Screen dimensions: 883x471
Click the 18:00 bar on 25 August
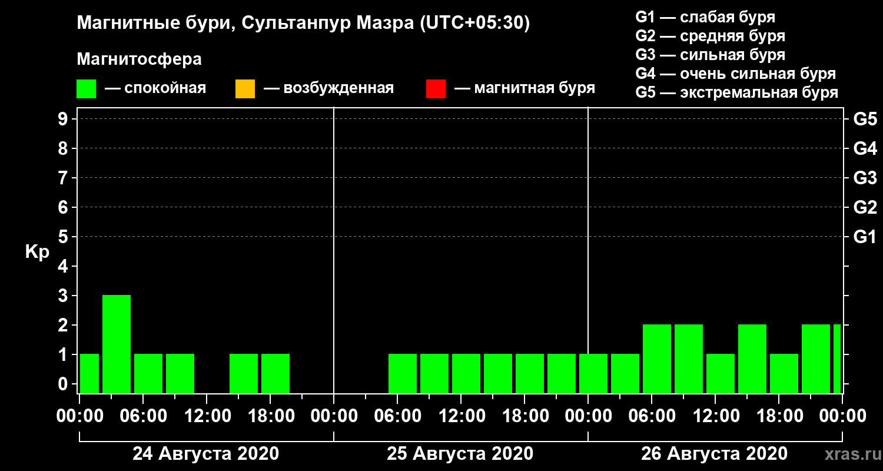pyautogui.click(x=530, y=373)
